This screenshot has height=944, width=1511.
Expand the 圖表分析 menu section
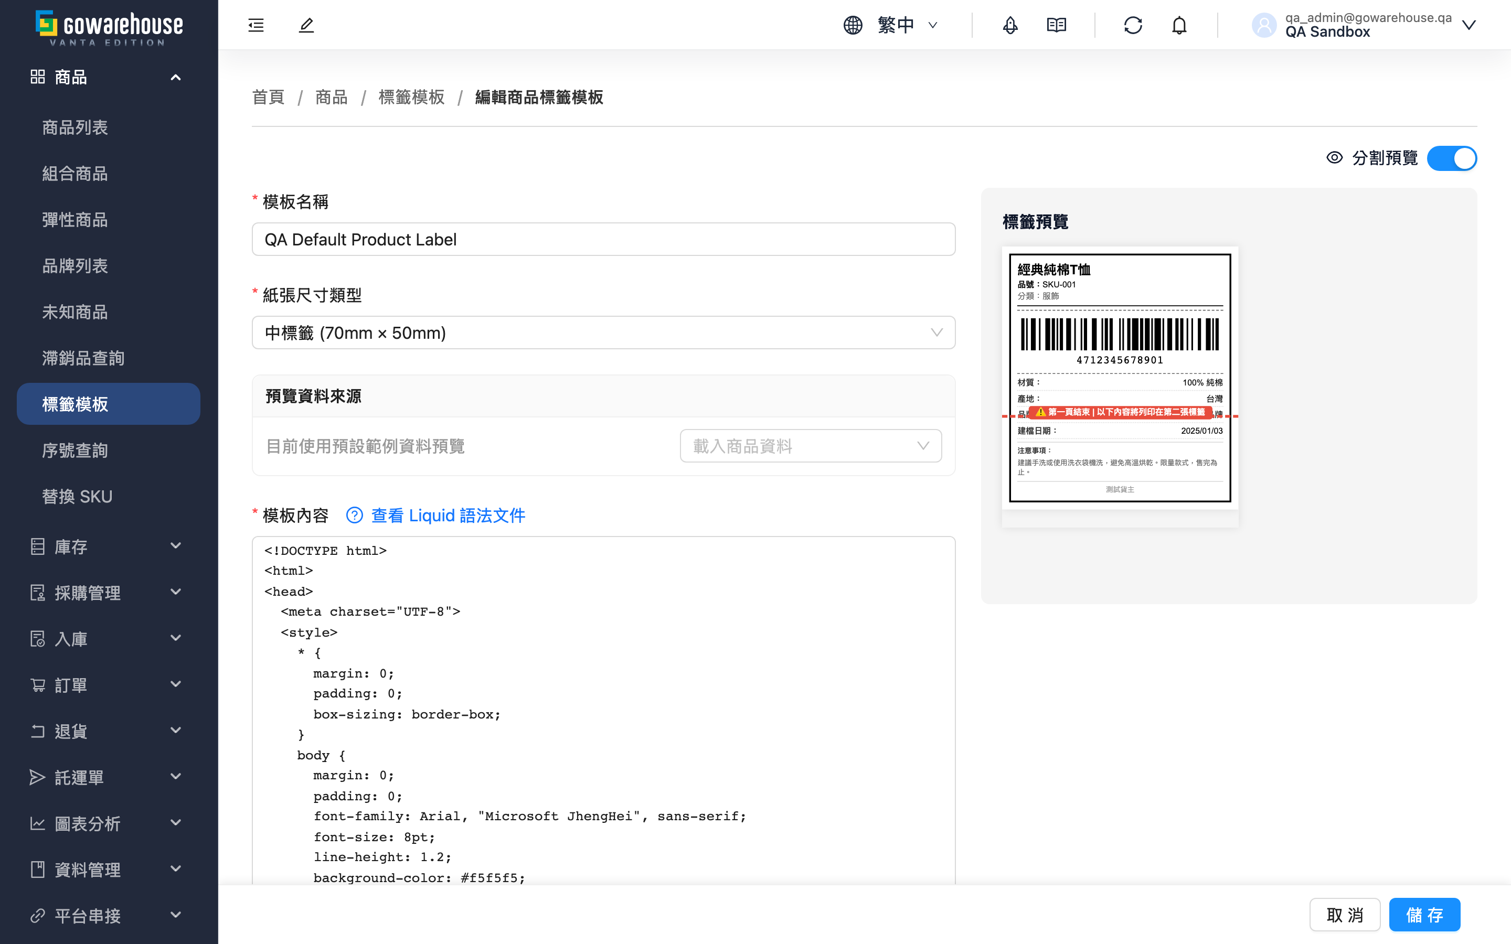point(175,823)
